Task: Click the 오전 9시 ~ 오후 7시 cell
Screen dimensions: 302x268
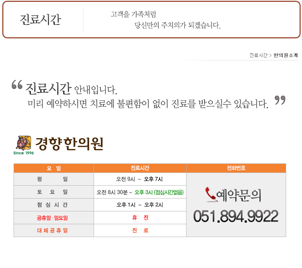Action: [139, 179]
